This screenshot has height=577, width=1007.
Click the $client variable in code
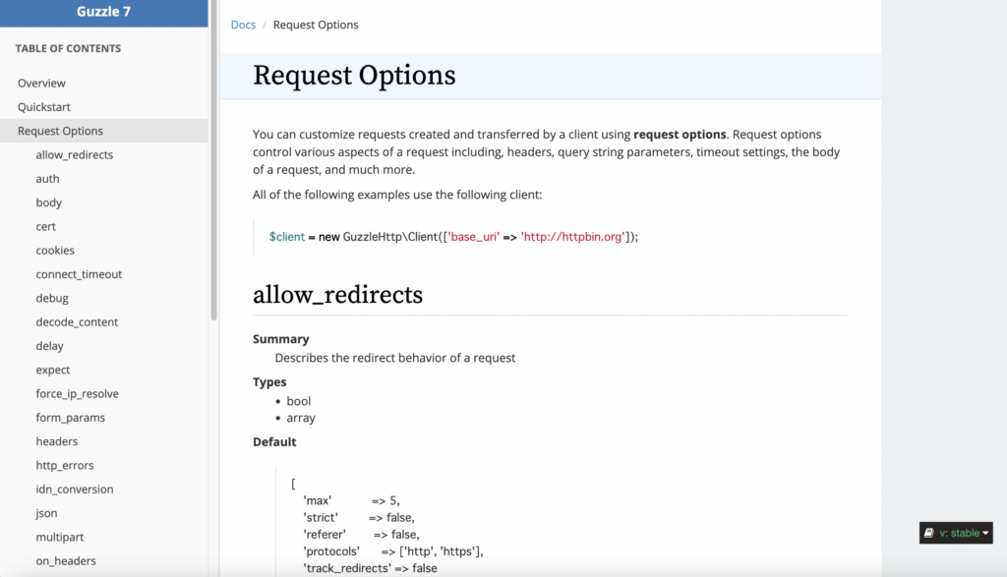point(287,237)
